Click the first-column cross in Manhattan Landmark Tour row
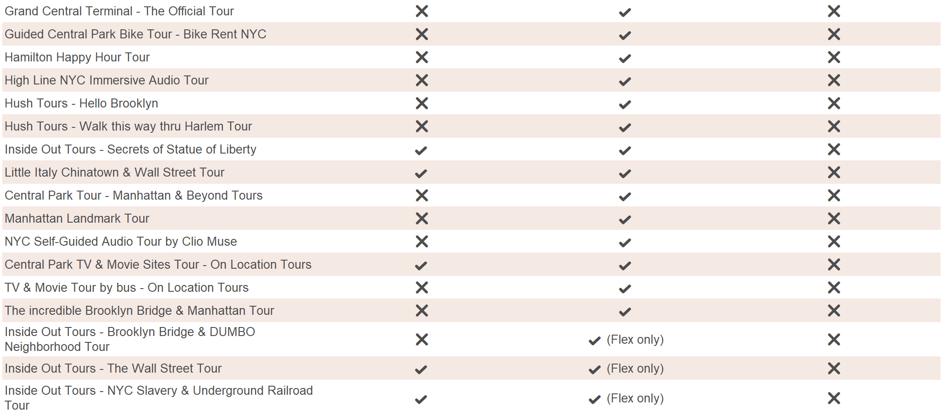This screenshot has height=411, width=941. 422,219
